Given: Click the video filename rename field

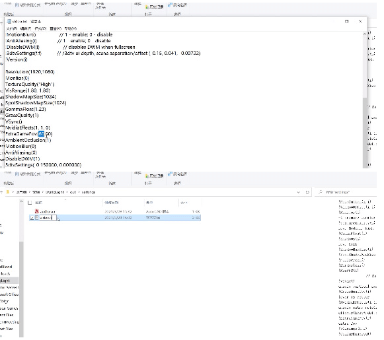Looking at the screenshot, I should coord(48,218).
